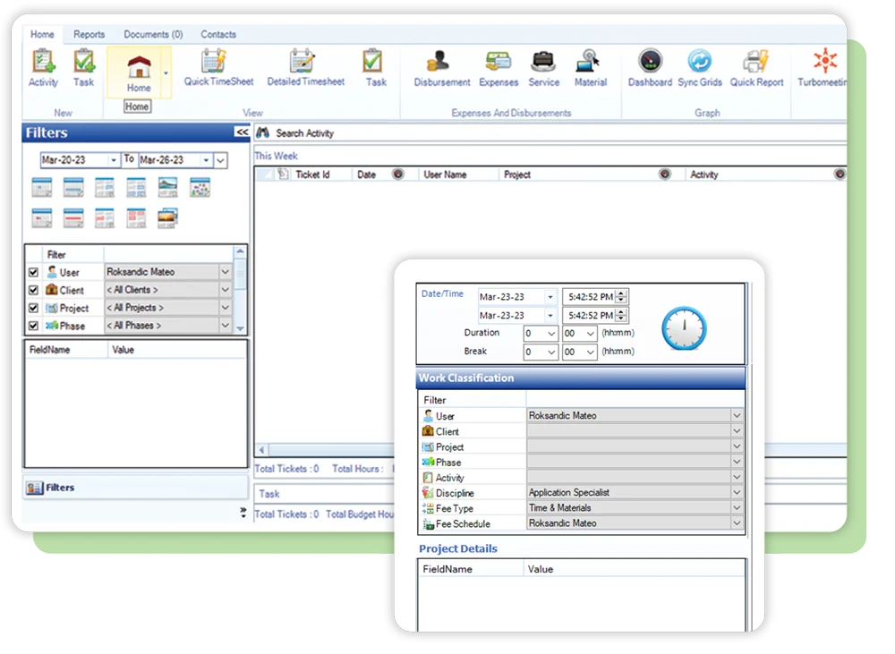
Task: Click the start time 5:42:52 PM spinner
Action: [622, 297]
